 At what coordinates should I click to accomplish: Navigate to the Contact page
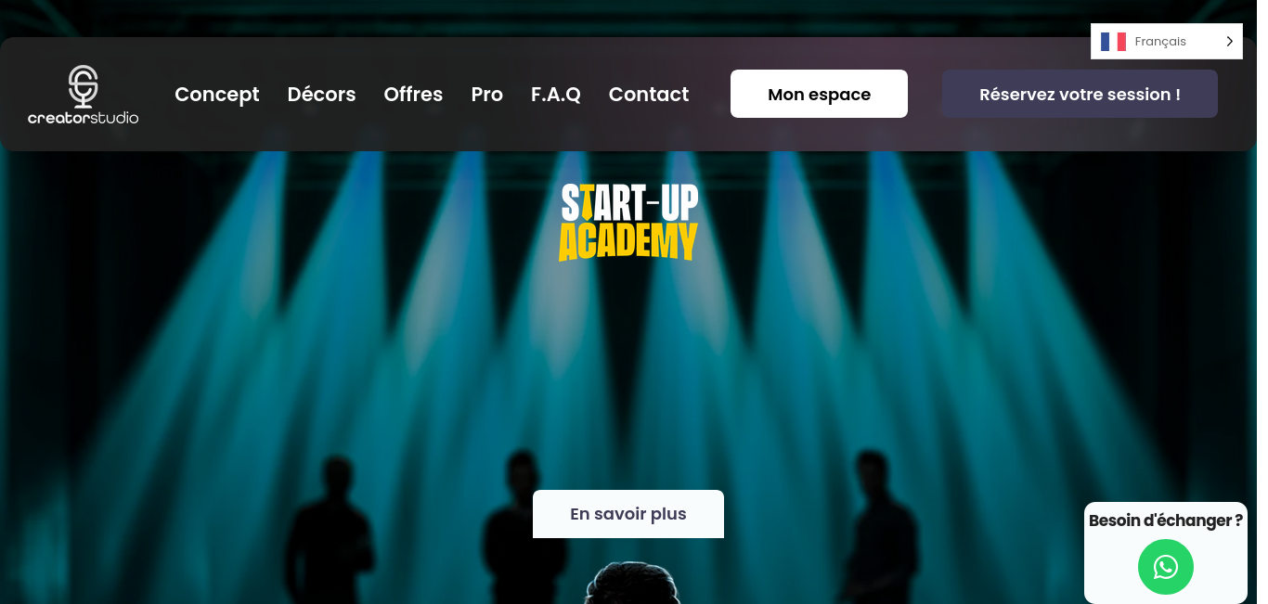tap(649, 95)
